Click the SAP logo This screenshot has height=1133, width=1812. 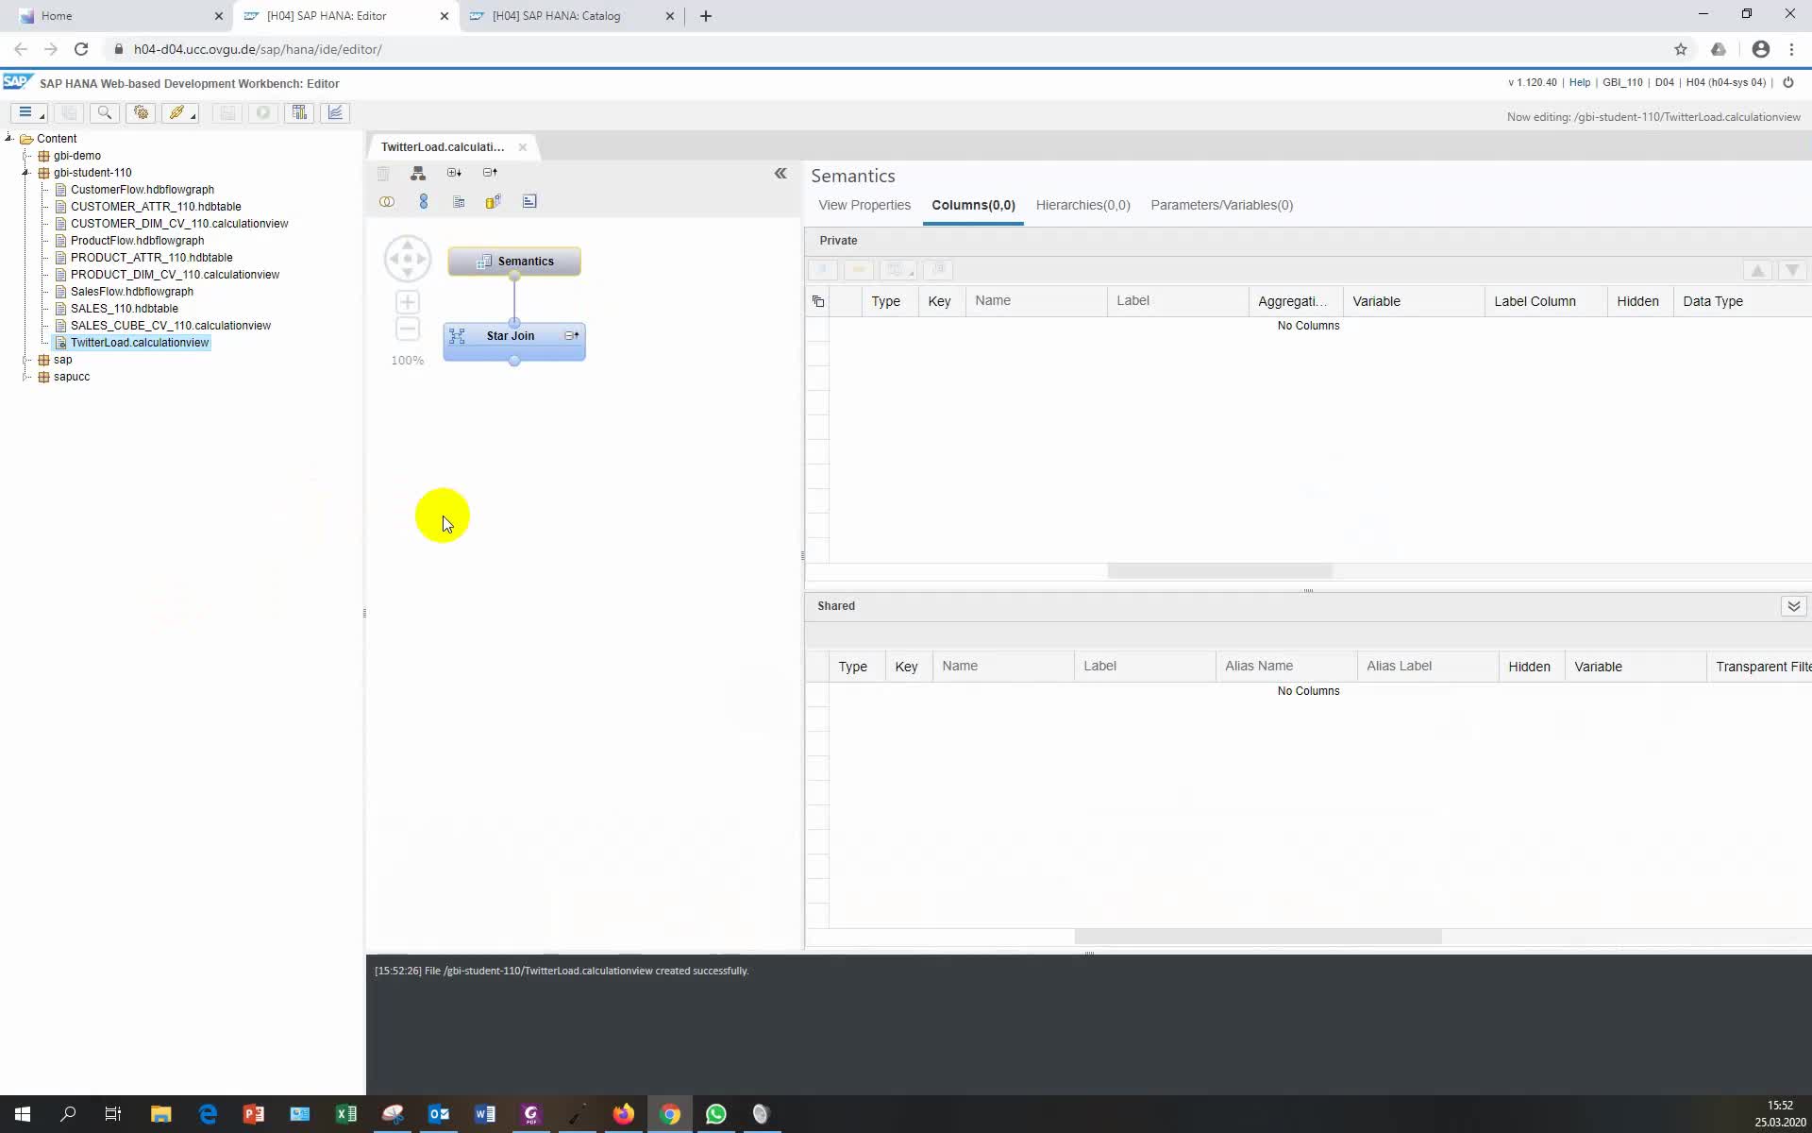(x=18, y=82)
